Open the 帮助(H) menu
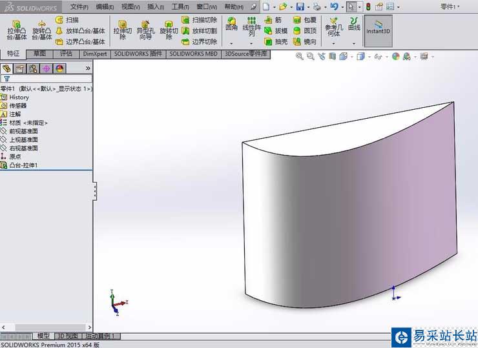The height and width of the screenshot is (348, 478). (234, 6)
